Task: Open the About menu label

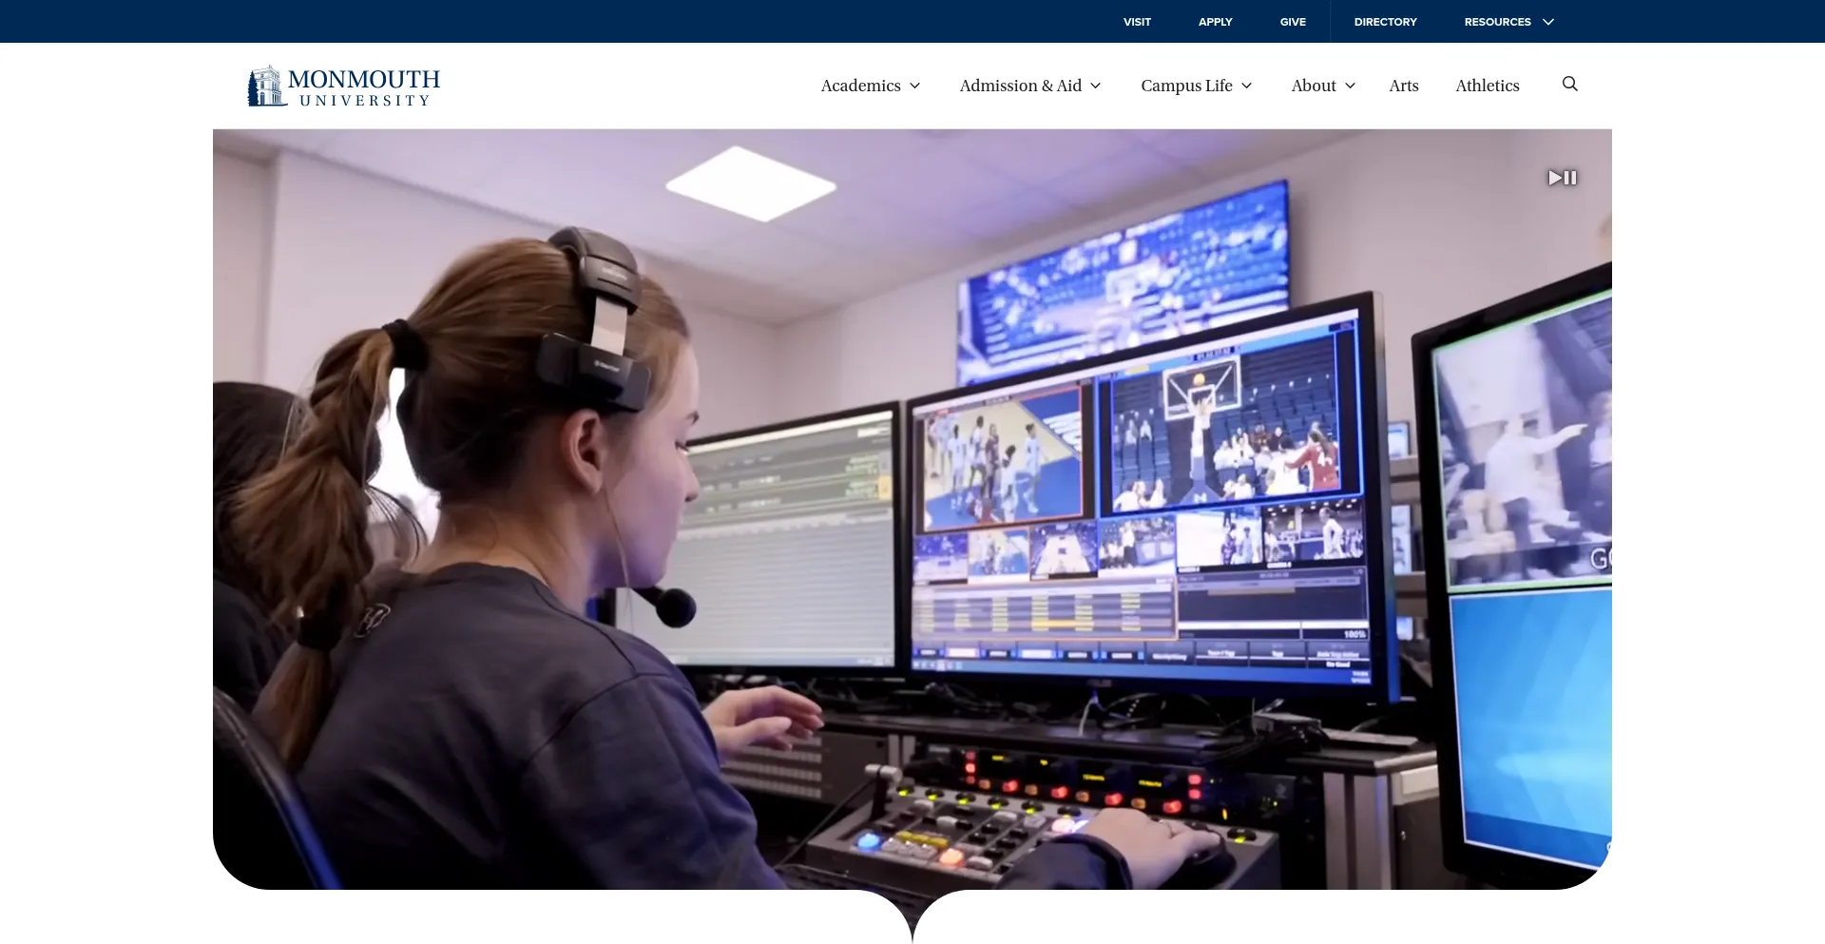Action: (1313, 86)
